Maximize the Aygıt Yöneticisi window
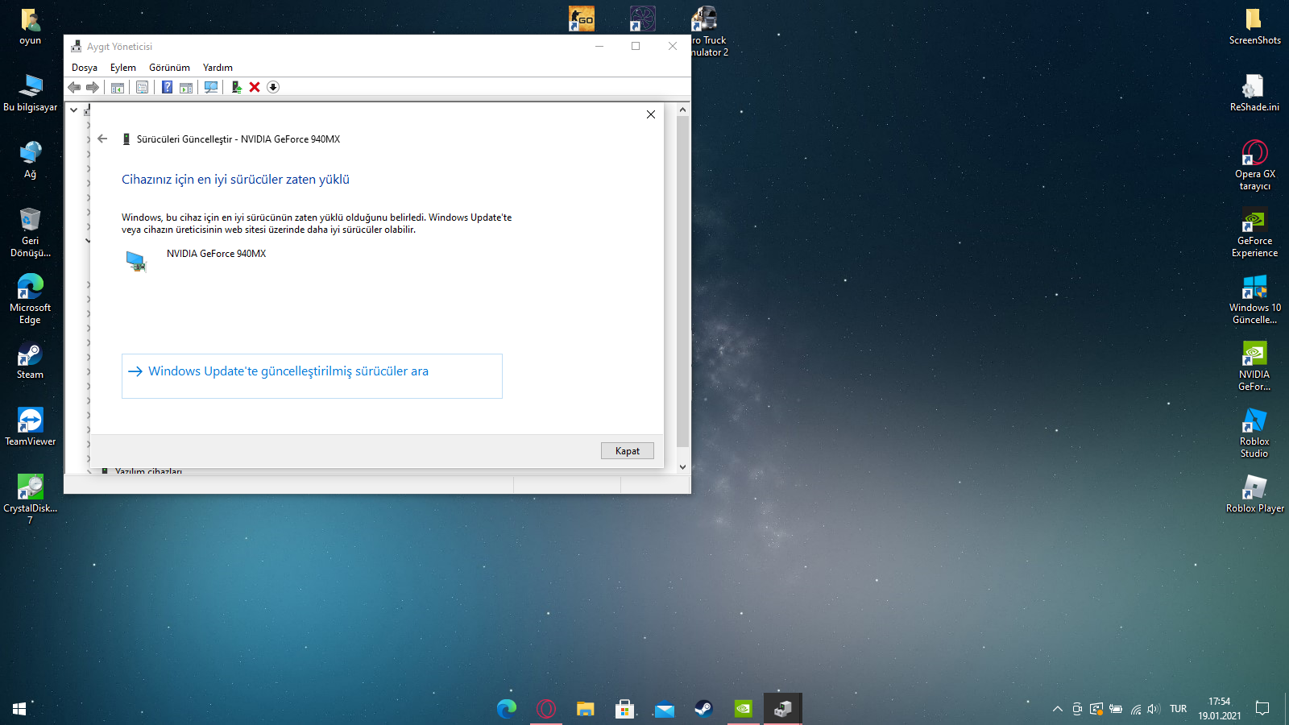1289x725 pixels. [x=636, y=46]
